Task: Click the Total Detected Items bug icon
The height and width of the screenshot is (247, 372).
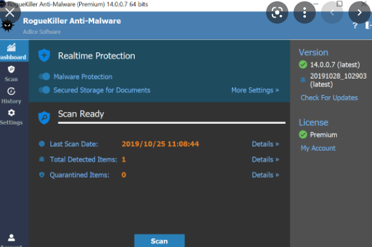Action: [42, 159]
